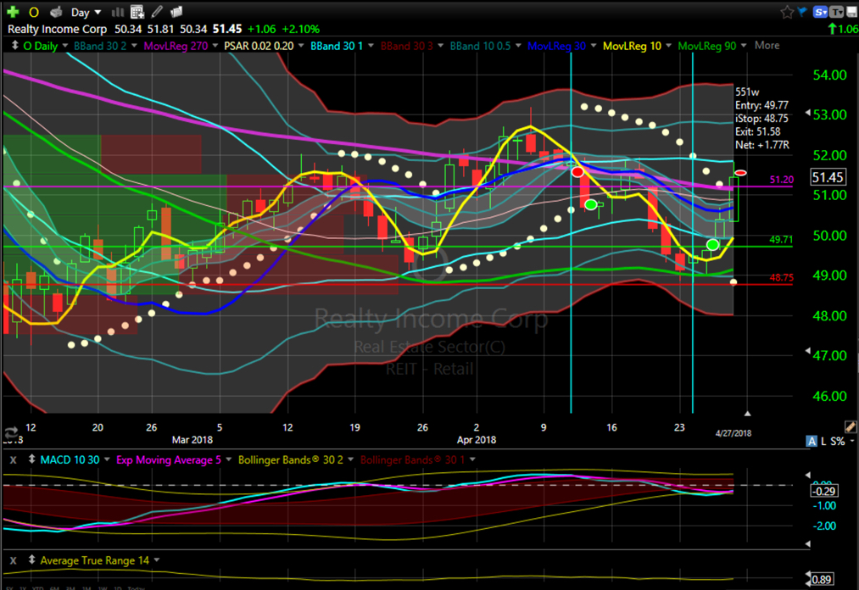Viewport: 859px width, 590px height.
Task: Click the 51.20 magenta line label
Action: pos(781,179)
